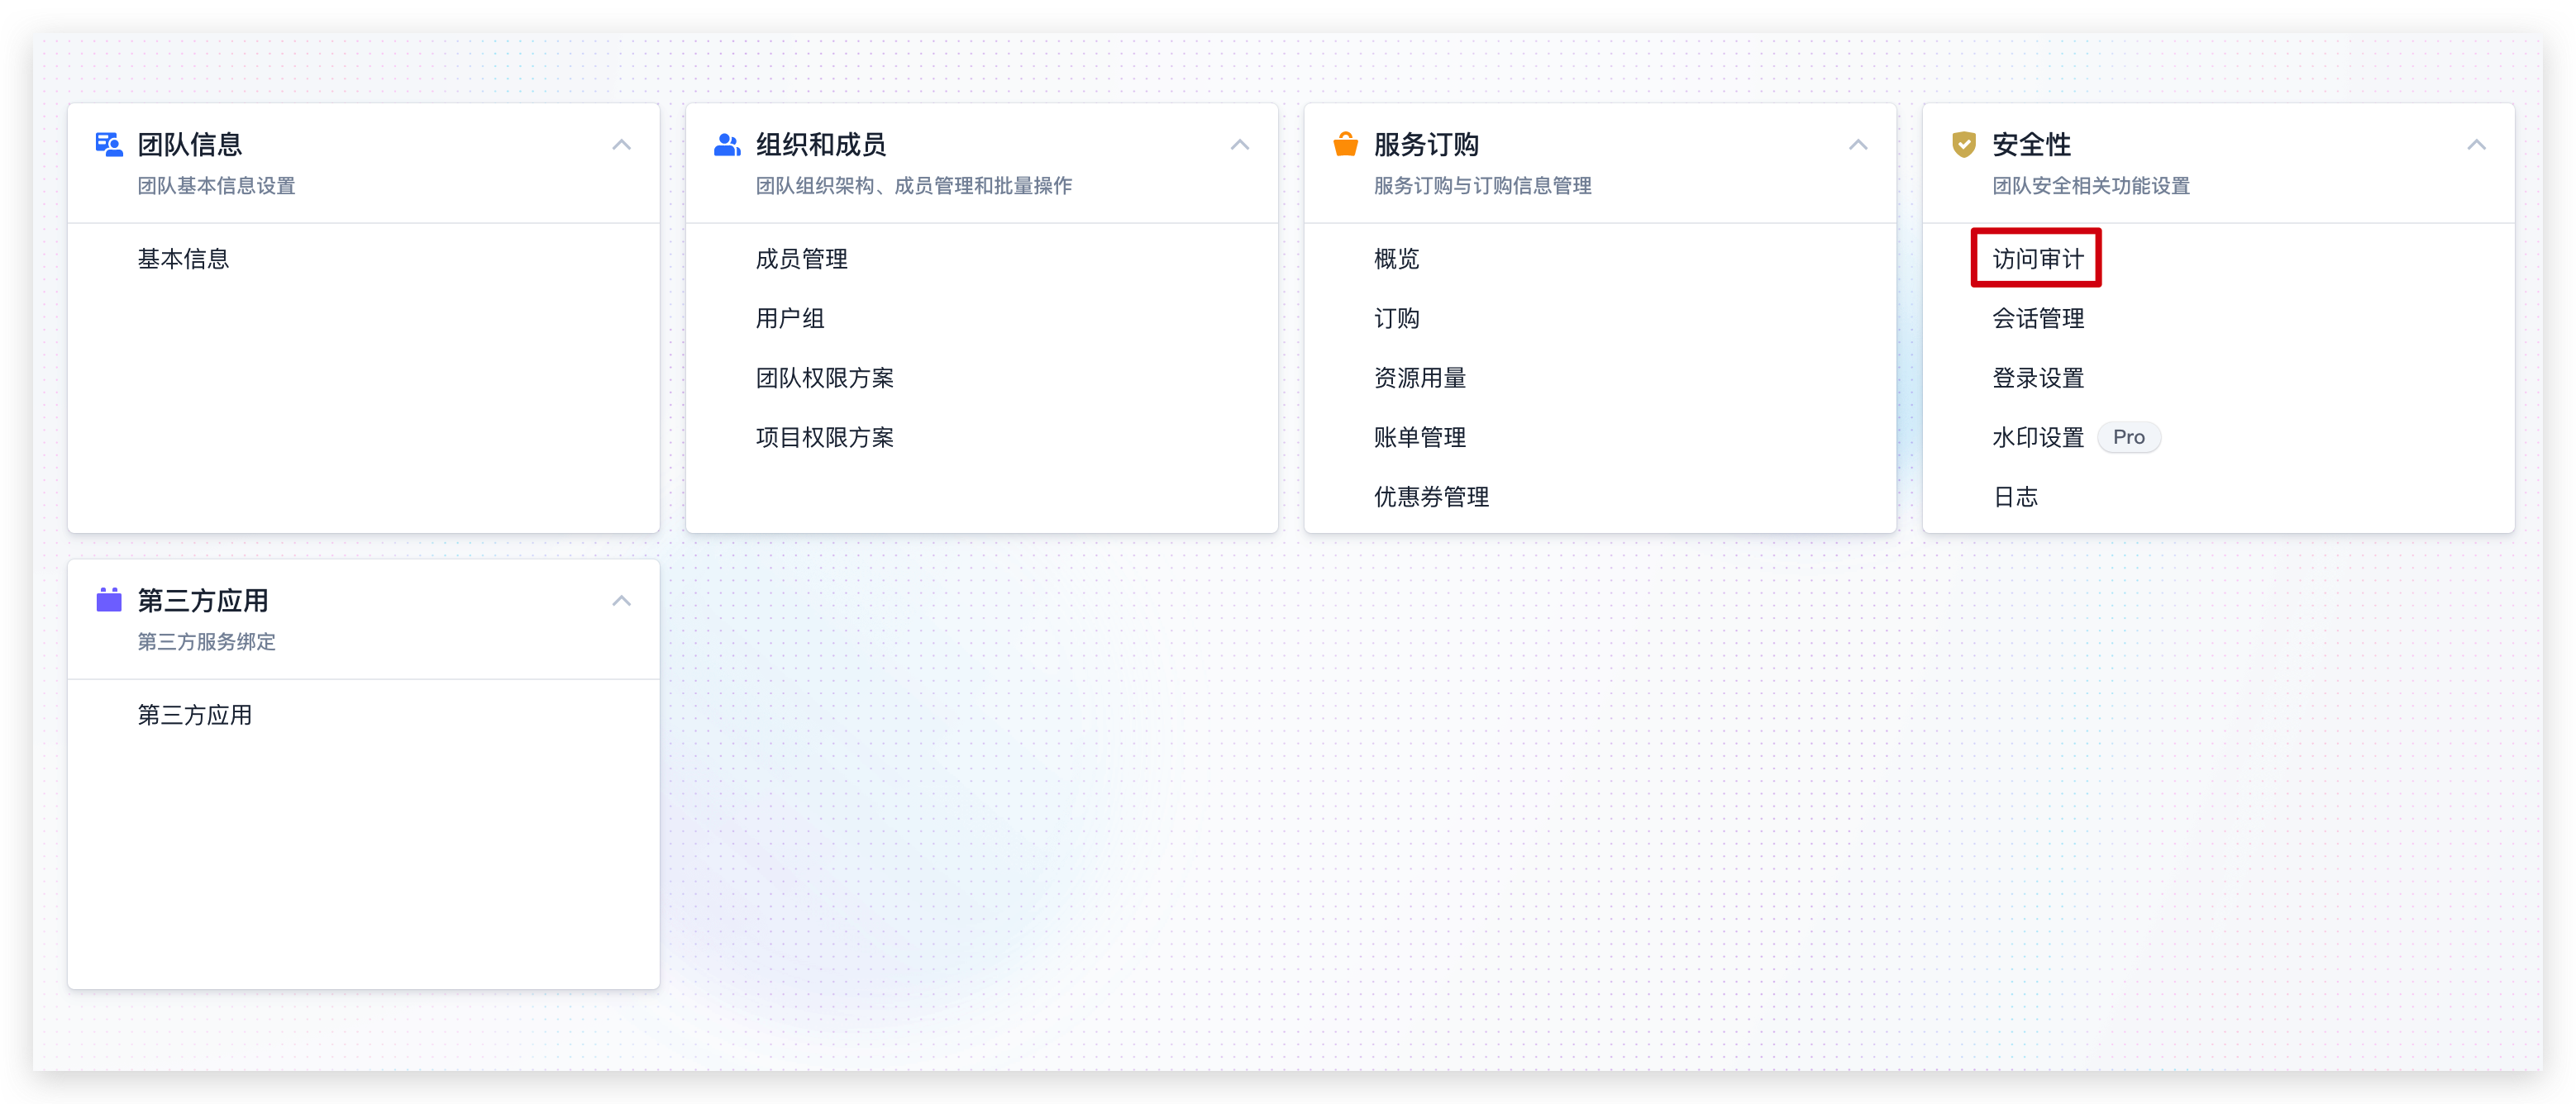
Task: Open 水印设置
Action: point(2037,437)
